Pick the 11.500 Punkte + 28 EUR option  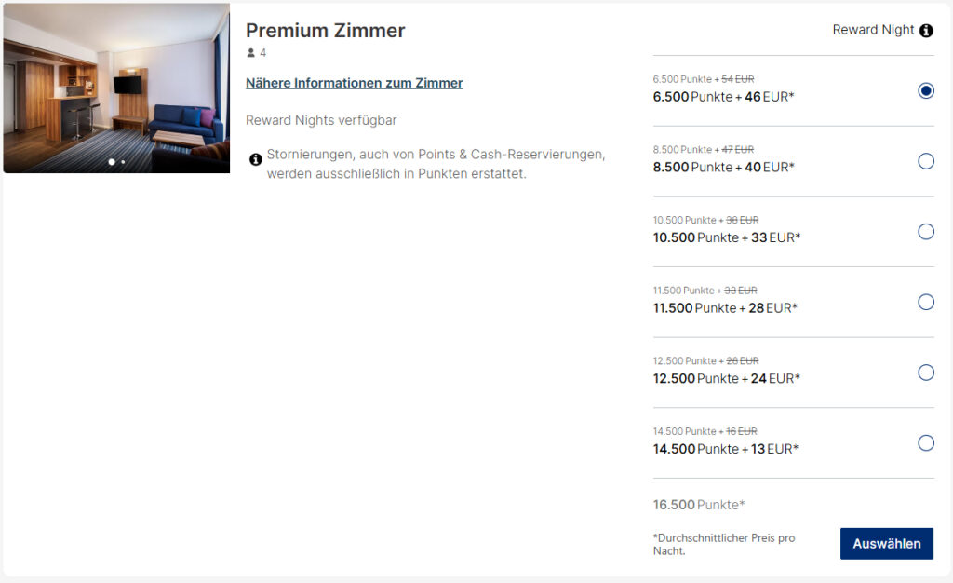click(x=926, y=302)
